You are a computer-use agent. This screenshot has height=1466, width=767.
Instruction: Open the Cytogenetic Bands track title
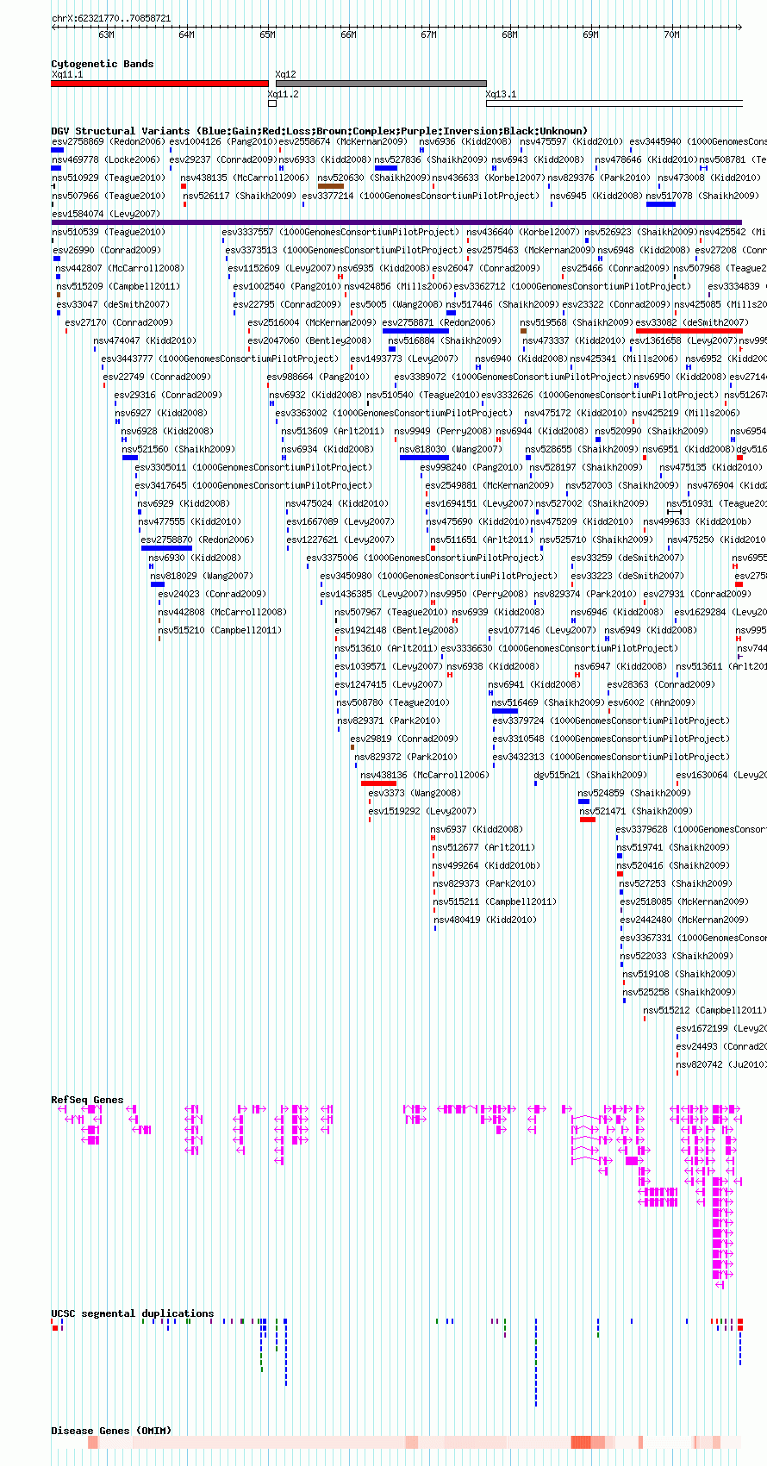click(103, 64)
